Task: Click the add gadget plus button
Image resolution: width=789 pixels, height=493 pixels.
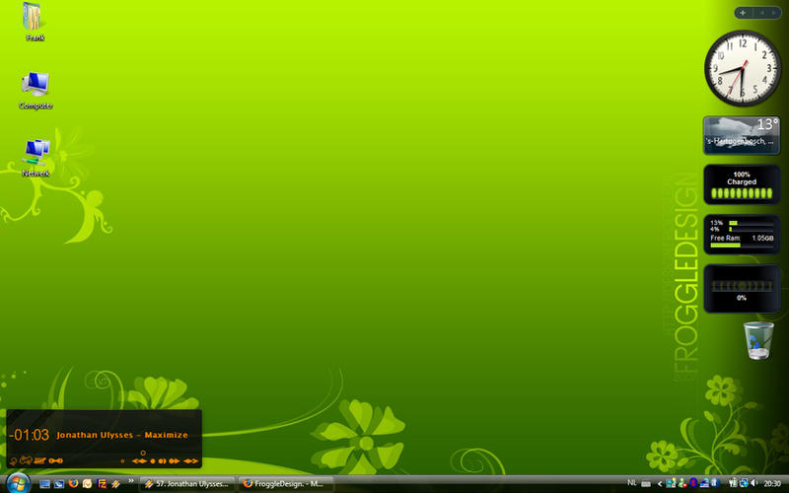Action: [743, 13]
